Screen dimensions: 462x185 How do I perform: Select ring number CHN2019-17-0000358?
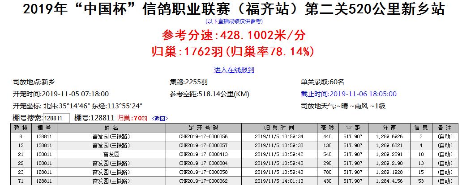point(204,172)
